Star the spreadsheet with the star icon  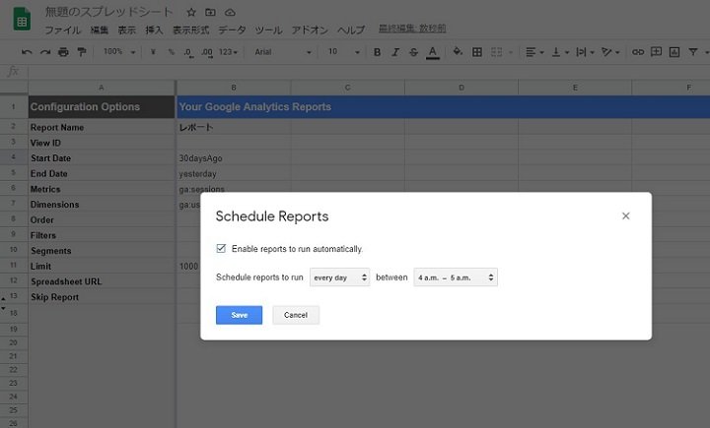coord(191,12)
